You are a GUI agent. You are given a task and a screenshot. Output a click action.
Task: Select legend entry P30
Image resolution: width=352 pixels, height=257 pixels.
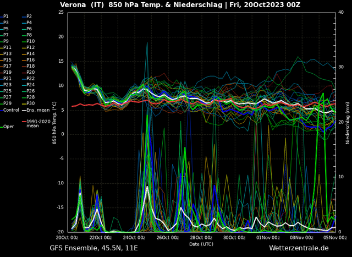(28, 103)
